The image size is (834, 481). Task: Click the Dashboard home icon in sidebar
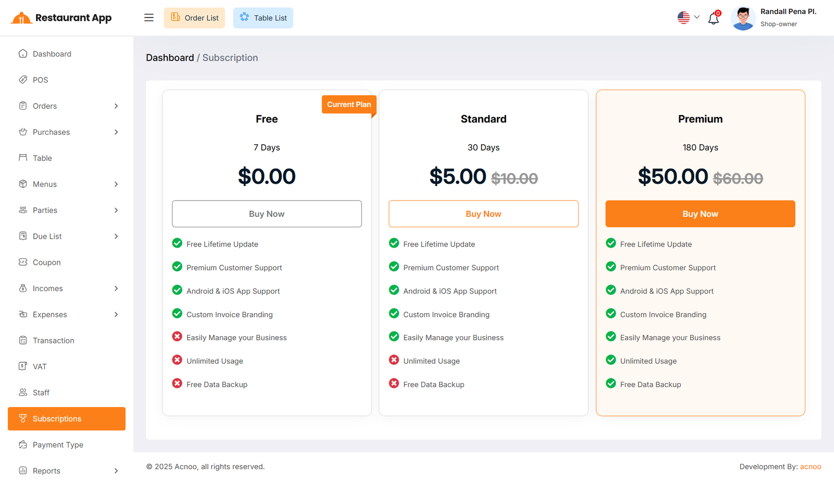click(x=23, y=54)
